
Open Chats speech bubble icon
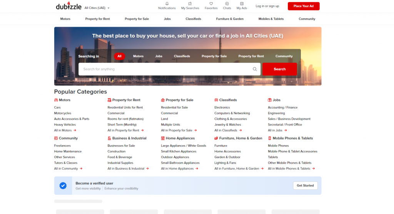coord(227,4)
